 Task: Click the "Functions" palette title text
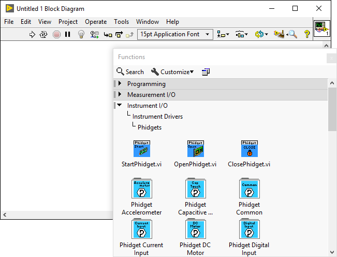[131, 57]
